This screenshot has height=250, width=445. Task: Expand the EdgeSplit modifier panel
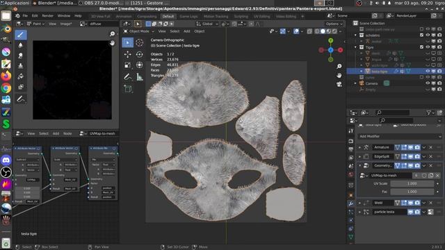click(360, 156)
